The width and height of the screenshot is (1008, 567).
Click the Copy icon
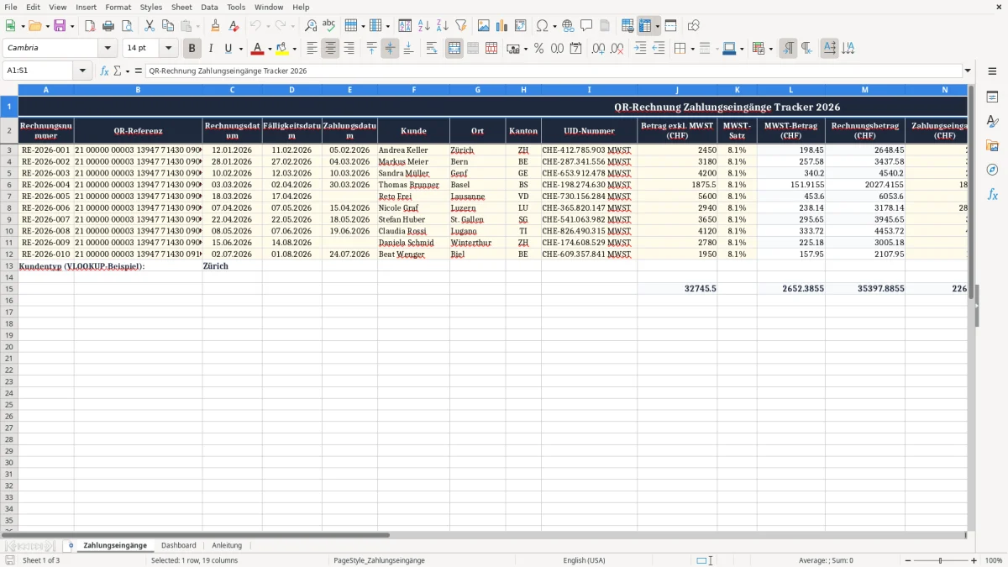point(167,26)
